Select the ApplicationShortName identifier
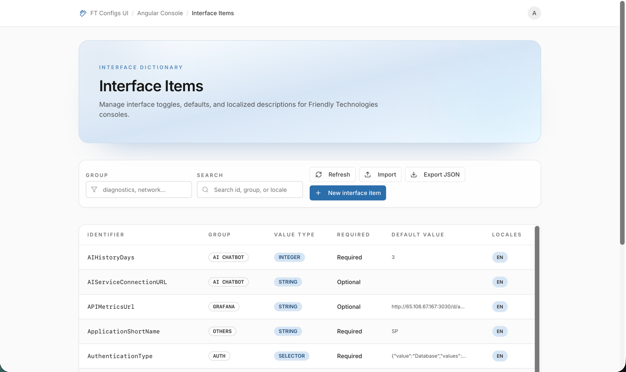This screenshot has height=372, width=626. point(124,331)
